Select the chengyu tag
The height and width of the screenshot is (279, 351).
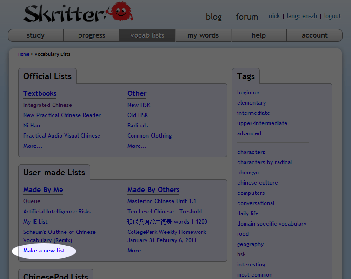[248, 173]
